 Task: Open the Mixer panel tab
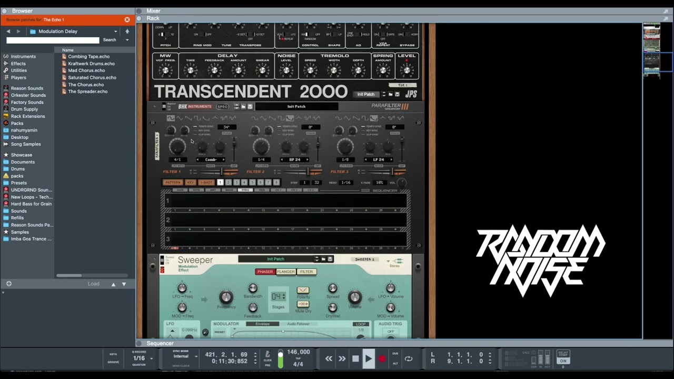point(153,11)
